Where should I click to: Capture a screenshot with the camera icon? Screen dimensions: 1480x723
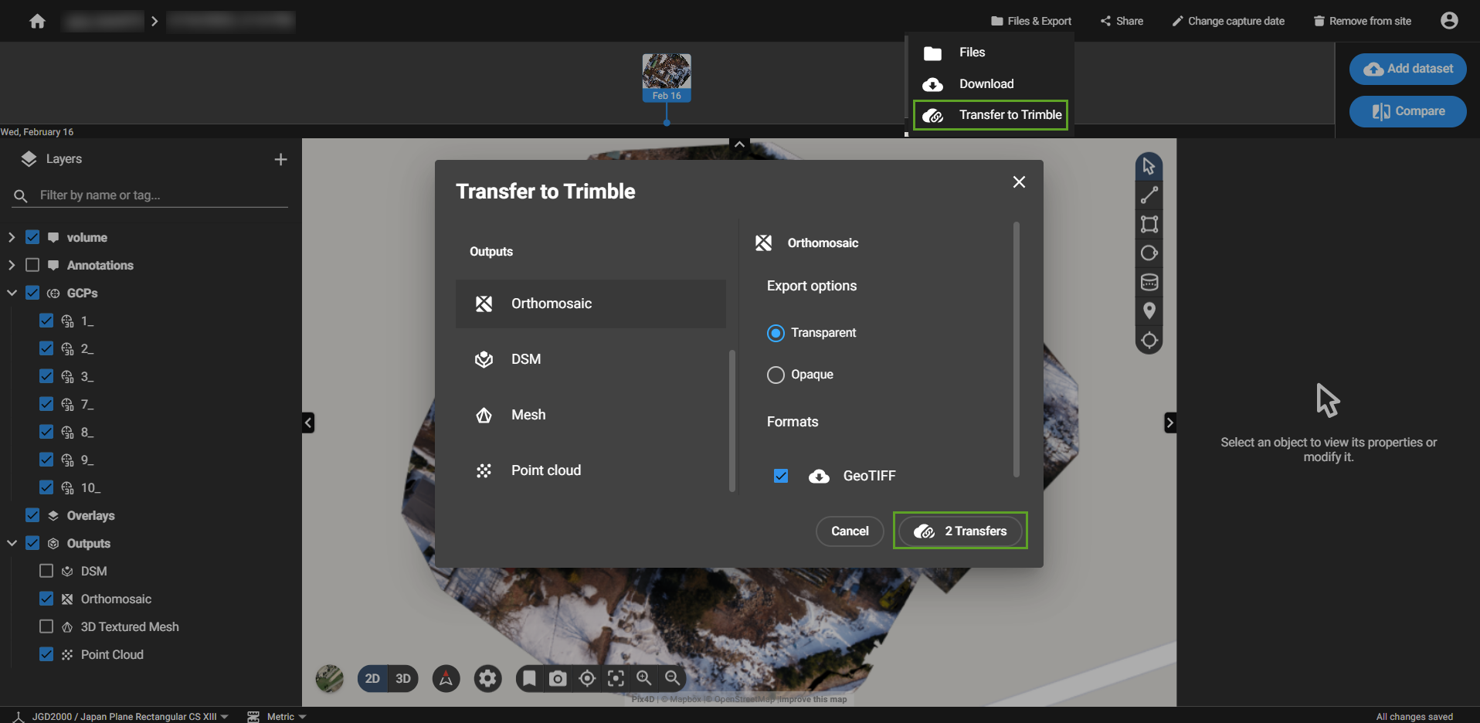[558, 678]
